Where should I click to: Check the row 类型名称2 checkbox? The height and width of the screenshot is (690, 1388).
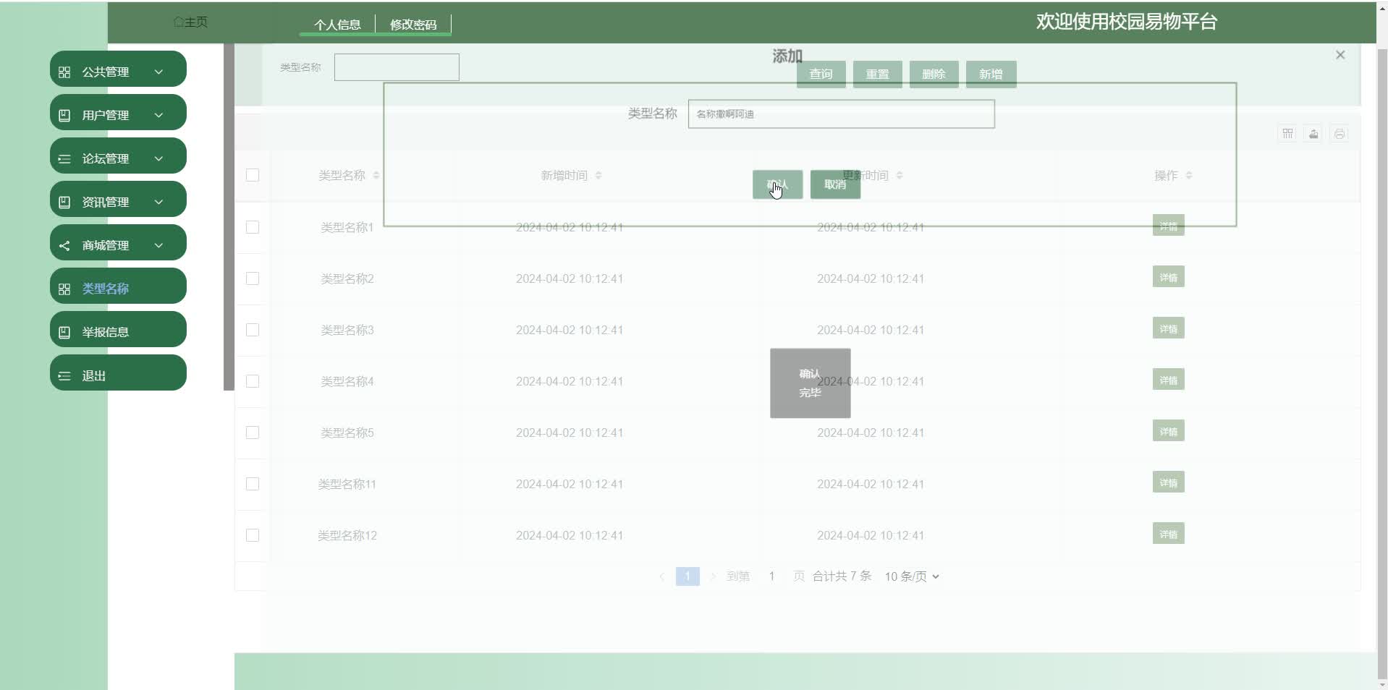(253, 278)
